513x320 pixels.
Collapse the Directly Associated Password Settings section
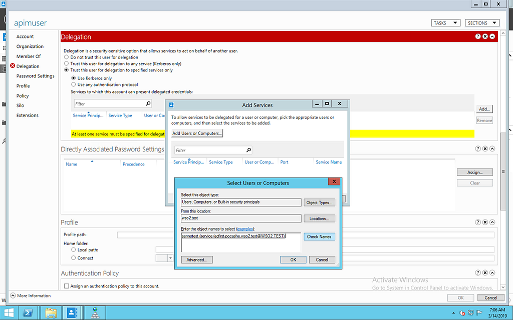(492, 148)
